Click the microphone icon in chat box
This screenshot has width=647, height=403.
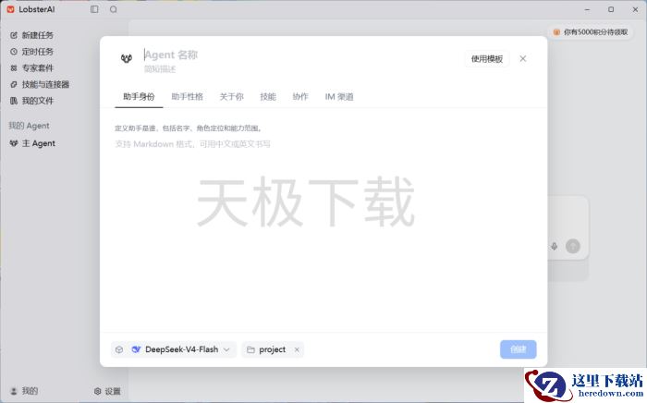555,246
